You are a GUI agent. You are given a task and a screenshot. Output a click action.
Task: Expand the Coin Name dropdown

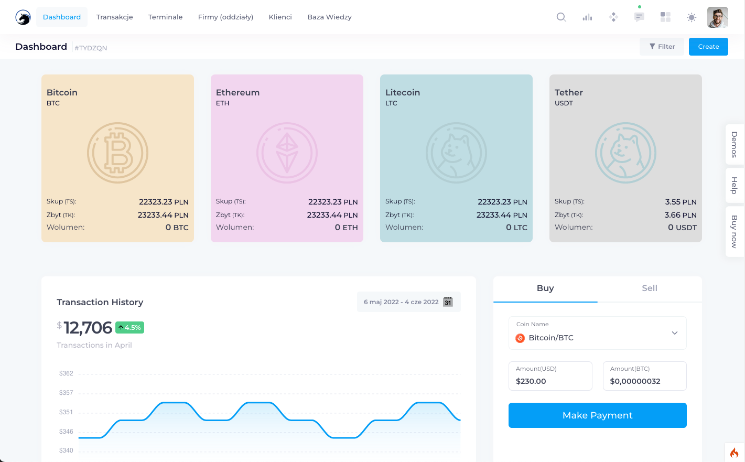(598, 333)
